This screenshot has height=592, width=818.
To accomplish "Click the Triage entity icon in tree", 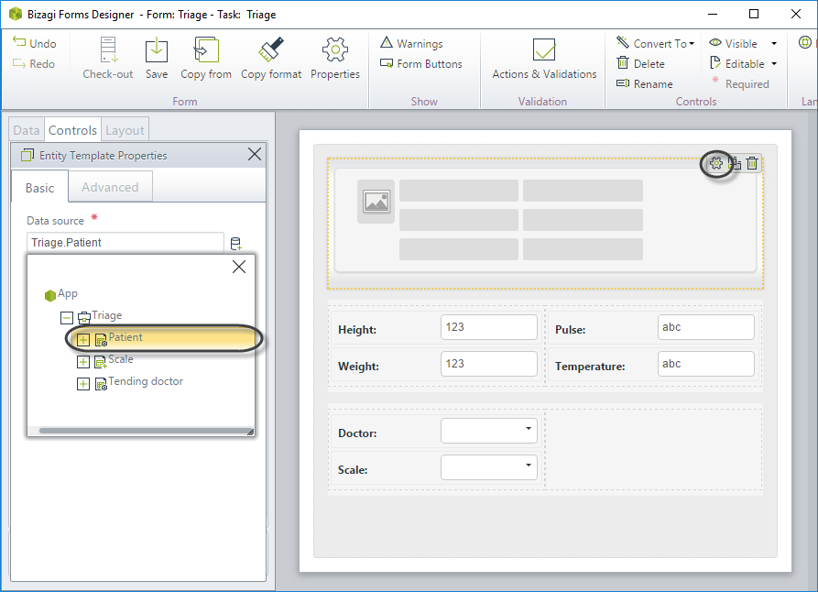I will point(84,317).
